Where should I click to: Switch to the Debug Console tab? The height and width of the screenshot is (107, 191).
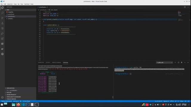56,62
